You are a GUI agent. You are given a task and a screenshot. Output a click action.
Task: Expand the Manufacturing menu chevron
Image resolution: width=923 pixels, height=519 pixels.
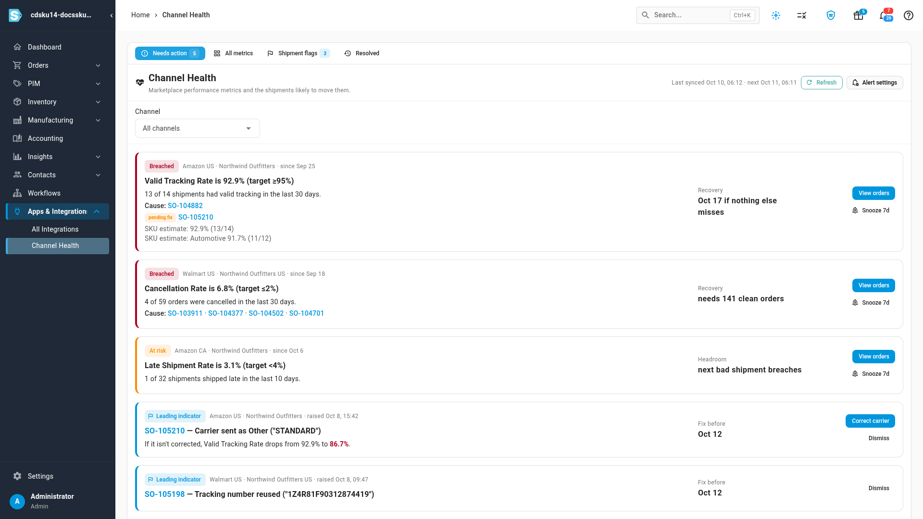98,120
